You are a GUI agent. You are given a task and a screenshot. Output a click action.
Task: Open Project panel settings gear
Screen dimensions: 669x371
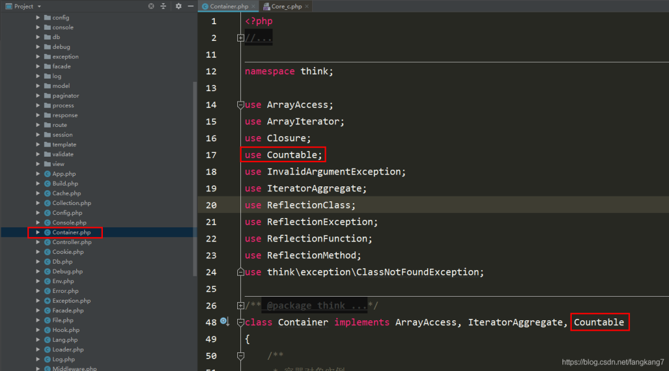pos(178,6)
